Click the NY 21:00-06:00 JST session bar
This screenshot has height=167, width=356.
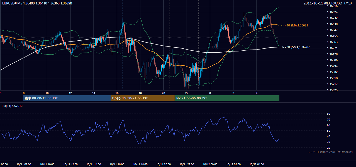[x=227, y=98]
